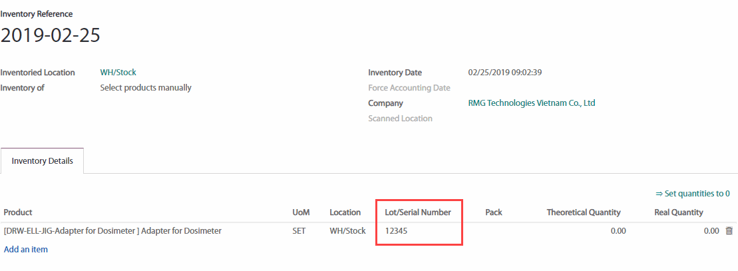The height and width of the screenshot is (271, 738).
Task: Open the Inventory Details tab
Action: (x=43, y=160)
